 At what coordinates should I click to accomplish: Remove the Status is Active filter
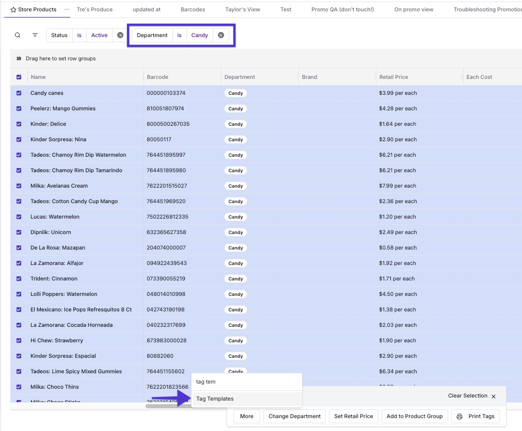pyautogui.click(x=120, y=35)
